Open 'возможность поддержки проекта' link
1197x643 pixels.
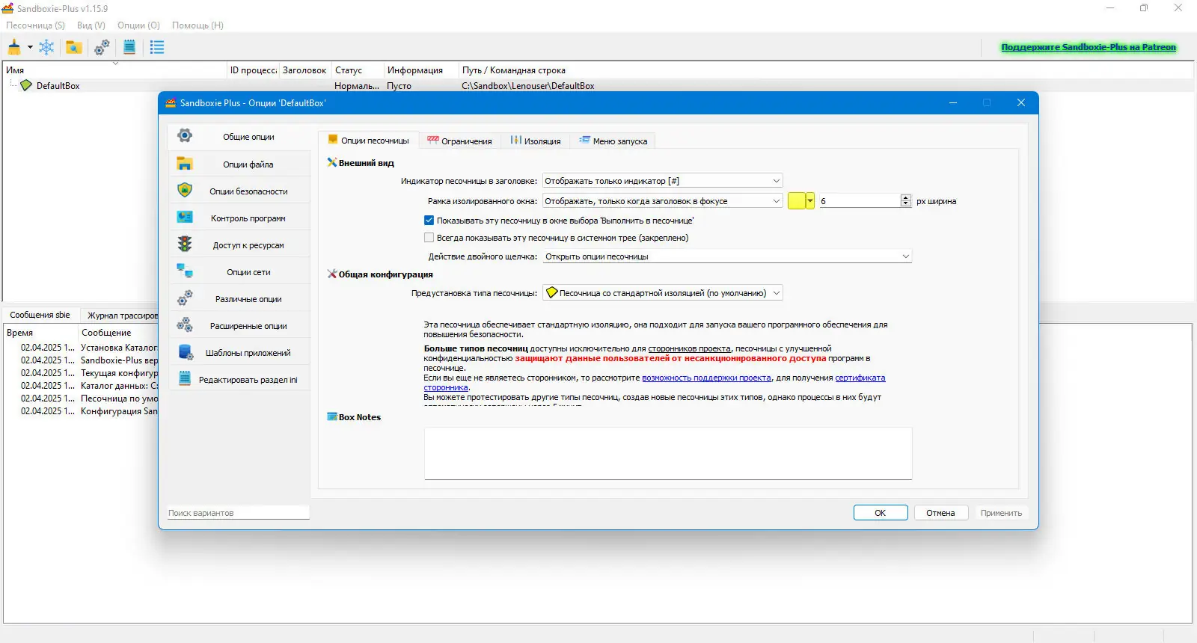(x=706, y=378)
